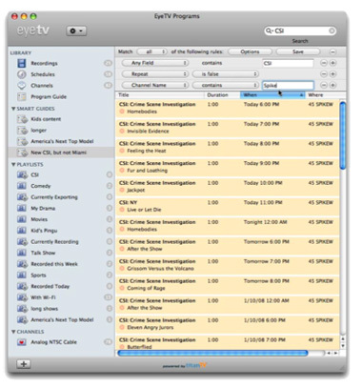Open the gear action menu in toolbar
This screenshot has width=362, height=388.
point(76,31)
